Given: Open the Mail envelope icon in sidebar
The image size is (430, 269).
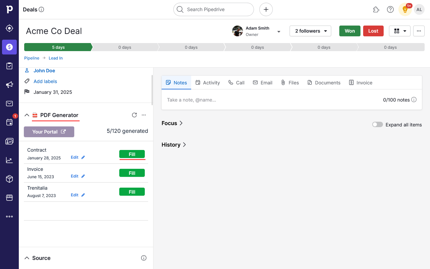Looking at the screenshot, I should [9, 104].
